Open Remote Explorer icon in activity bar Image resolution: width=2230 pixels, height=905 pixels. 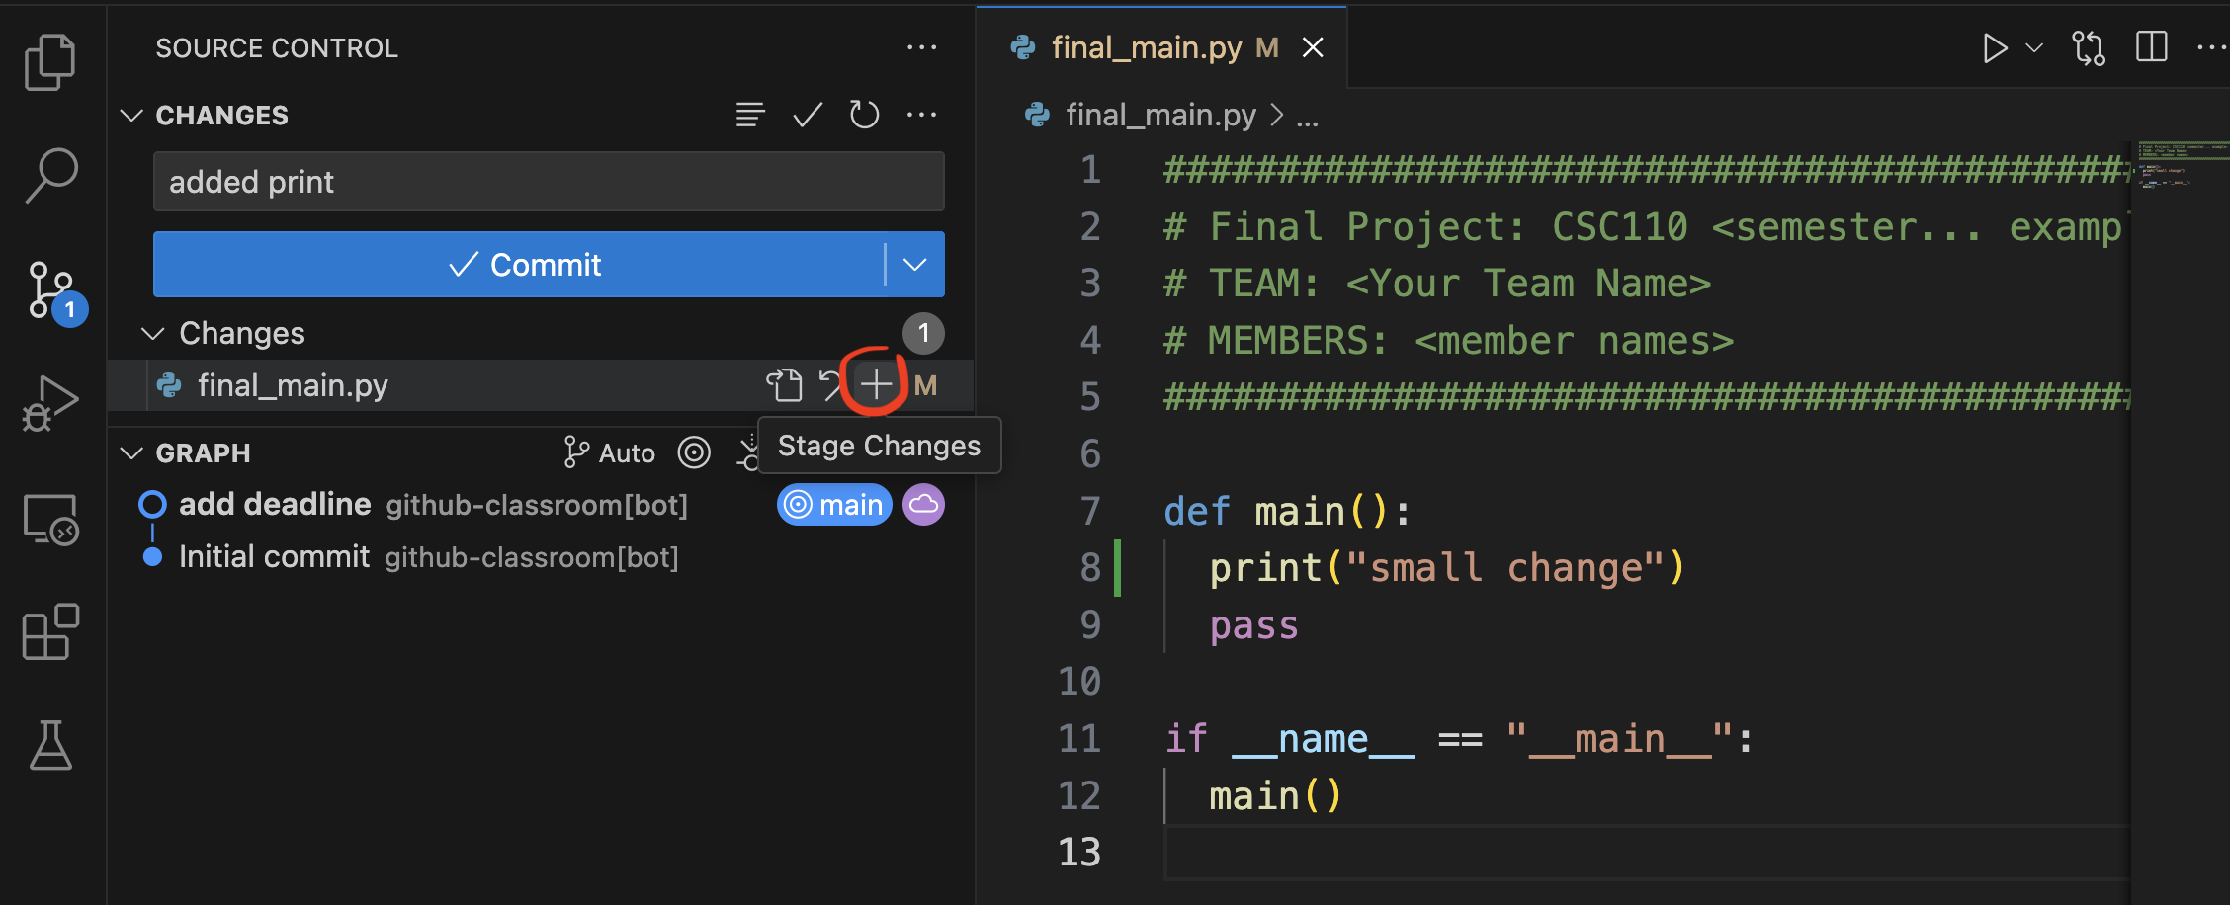[49, 519]
